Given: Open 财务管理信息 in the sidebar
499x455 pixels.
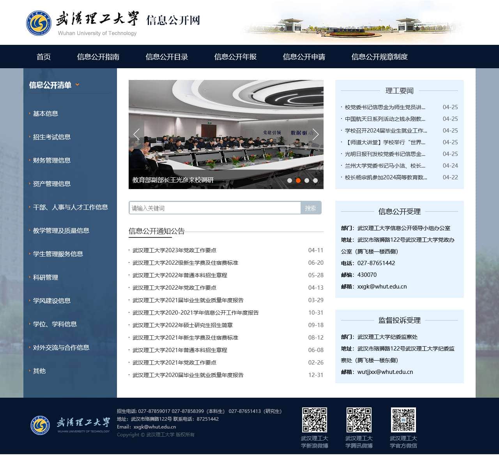Looking at the screenshot, I should point(52,160).
